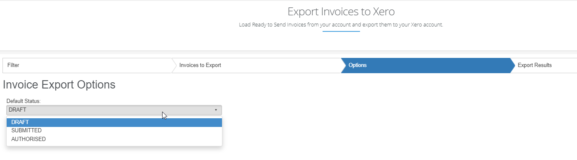The image size is (577, 160).
Task: Open the Default Status combo box
Action: pyautogui.click(x=114, y=110)
